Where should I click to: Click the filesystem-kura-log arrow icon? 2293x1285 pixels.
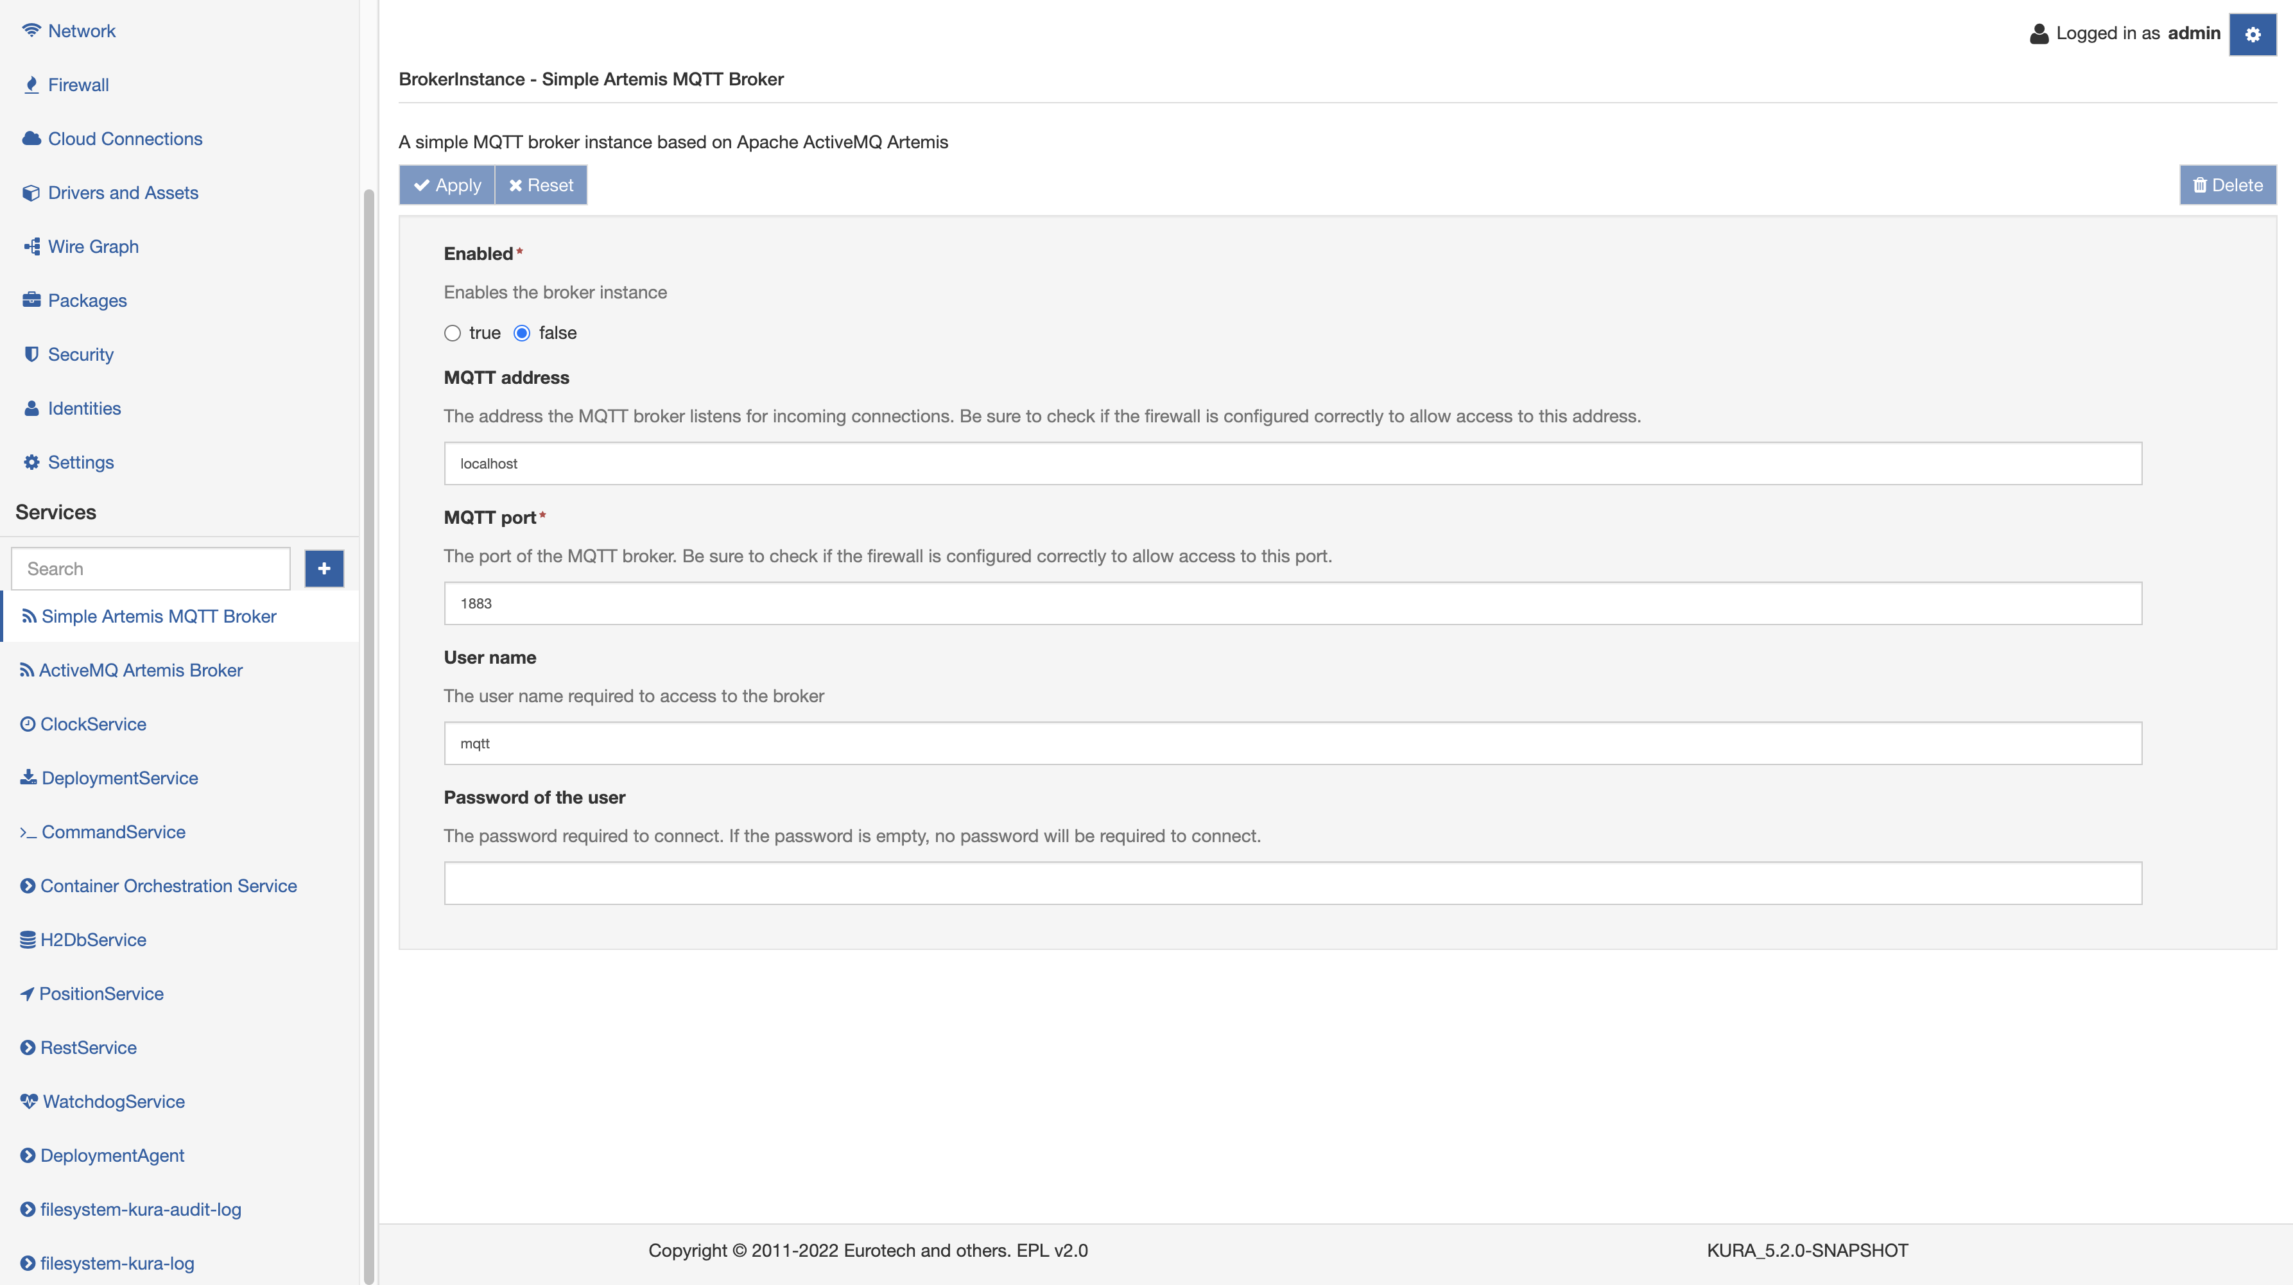(28, 1263)
